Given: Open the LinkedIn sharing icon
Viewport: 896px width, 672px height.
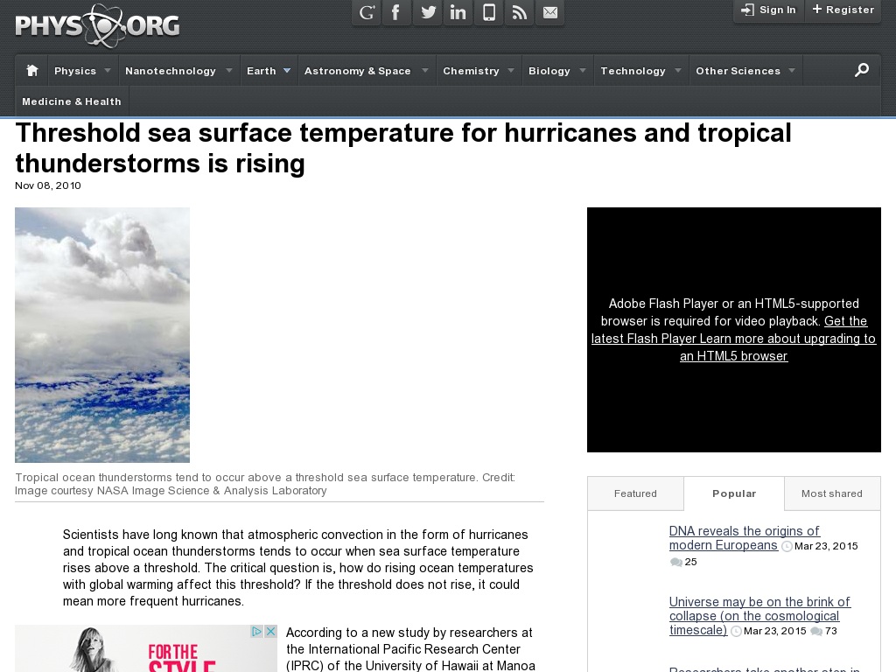Looking at the screenshot, I should click(458, 12).
